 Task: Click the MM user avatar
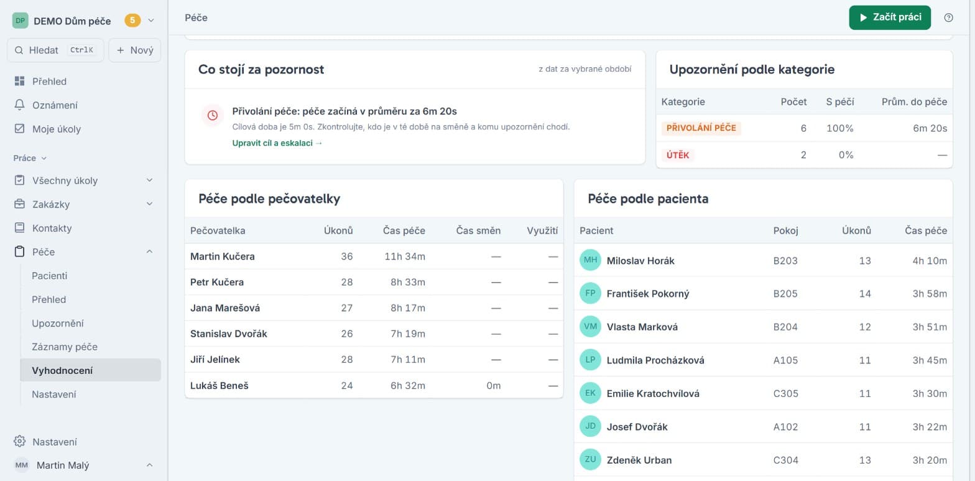click(22, 465)
